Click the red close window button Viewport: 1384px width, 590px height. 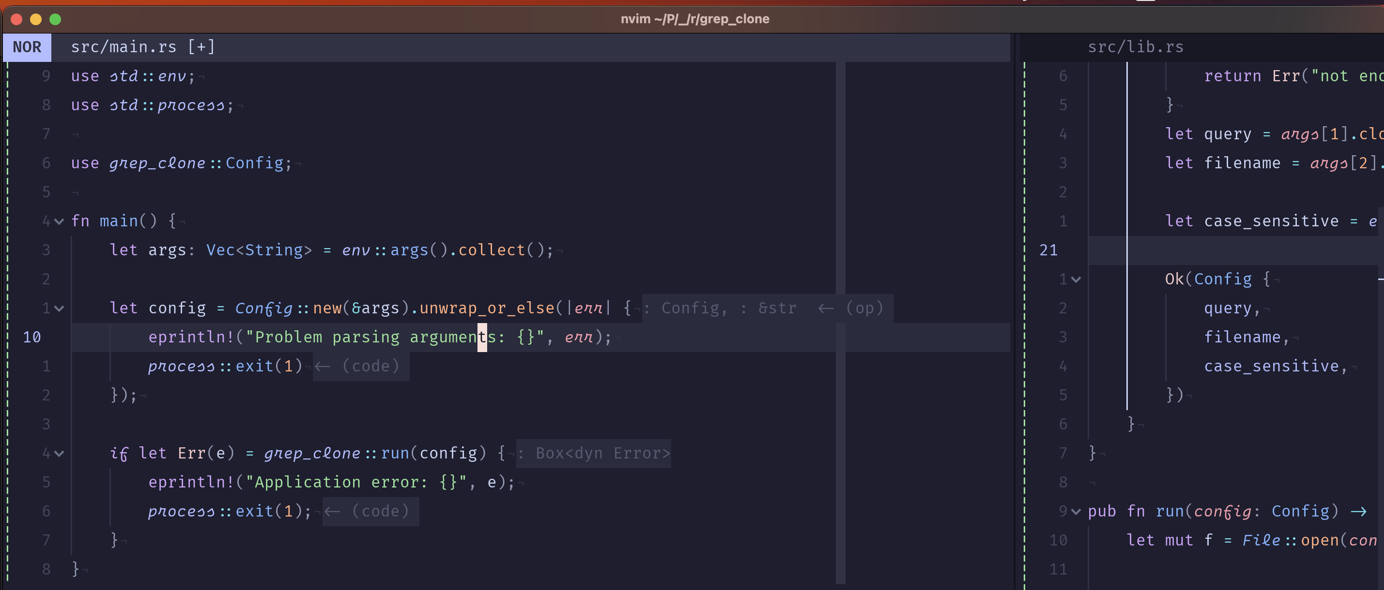click(x=16, y=19)
